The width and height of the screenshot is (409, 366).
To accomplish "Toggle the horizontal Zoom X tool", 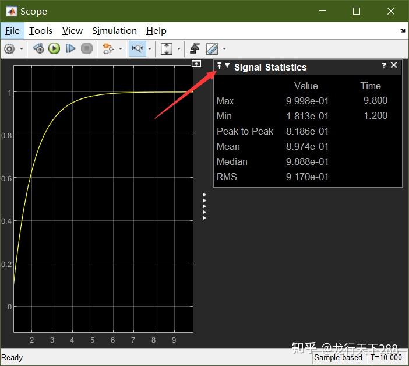I will 137,49.
